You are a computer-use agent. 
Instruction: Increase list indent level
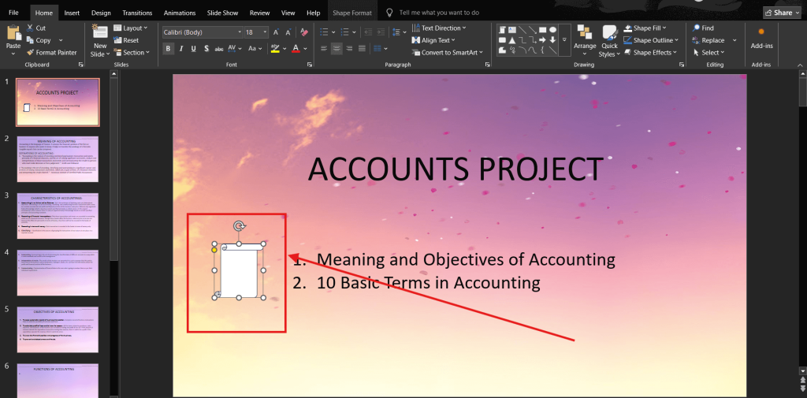[x=381, y=32]
